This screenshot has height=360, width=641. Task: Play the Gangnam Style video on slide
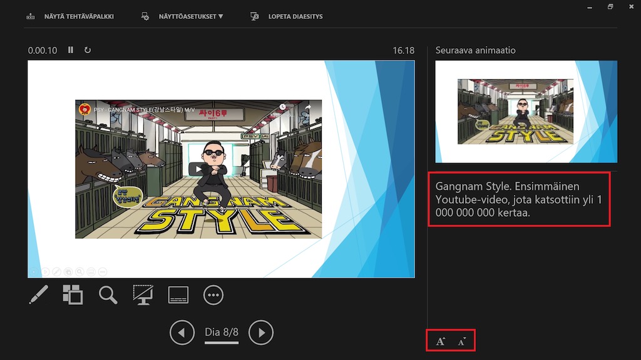coord(198,169)
